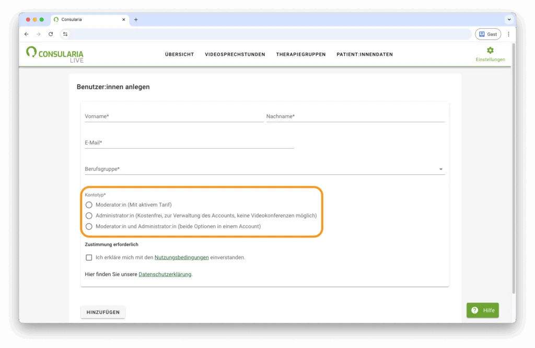Screen dimensions: 535x348
Task: Open the Einstellungen gear icon
Action: coord(490,51)
